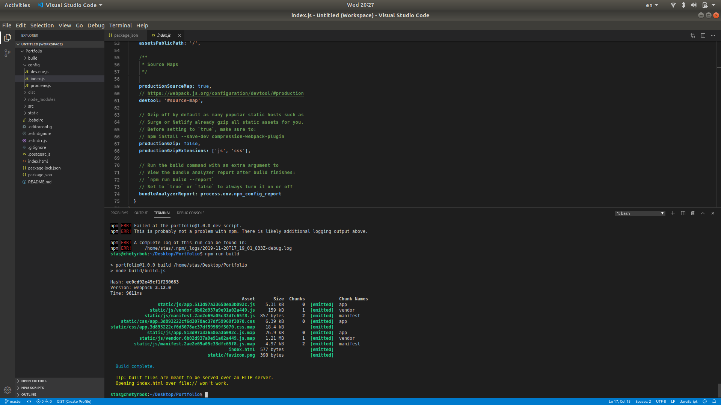Open the volume system indicator
The width and height of the screenshot is (721, 405).
(x=694, y=5)
